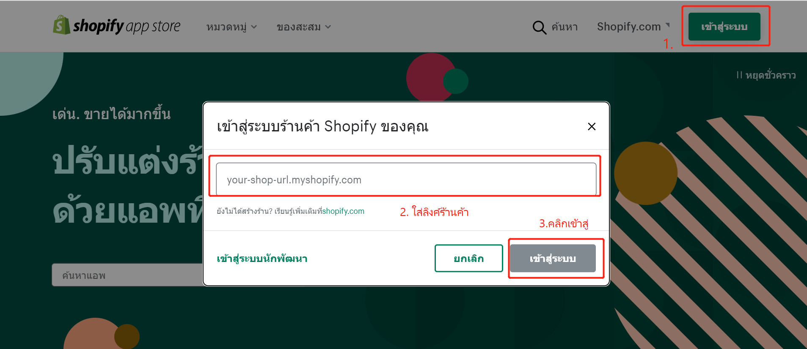Image resolution: width=807 pixels, height=349 pixels.
Task: Click the gray เข้าสู่ระบบ dialog button
Action: coord(553,258)
